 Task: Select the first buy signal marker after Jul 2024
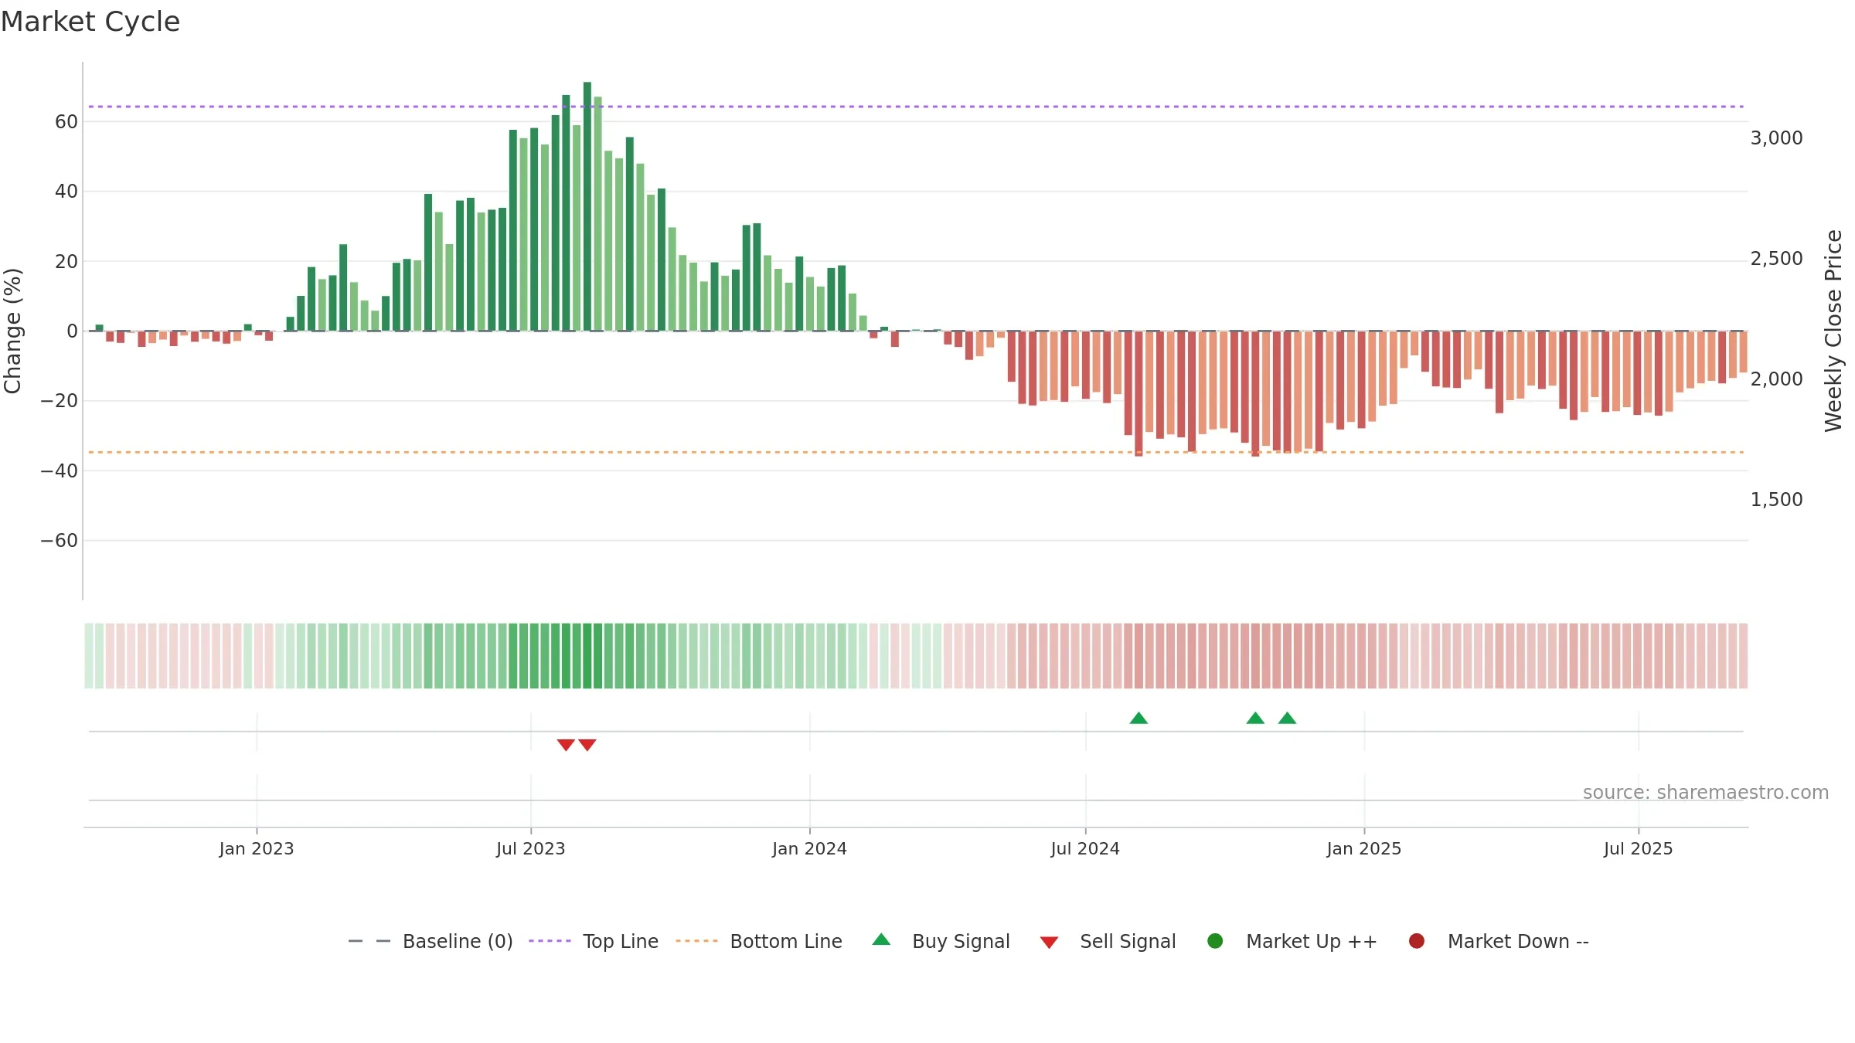coord(1139,718)
